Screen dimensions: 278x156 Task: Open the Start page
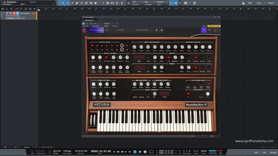coord(250,3)
